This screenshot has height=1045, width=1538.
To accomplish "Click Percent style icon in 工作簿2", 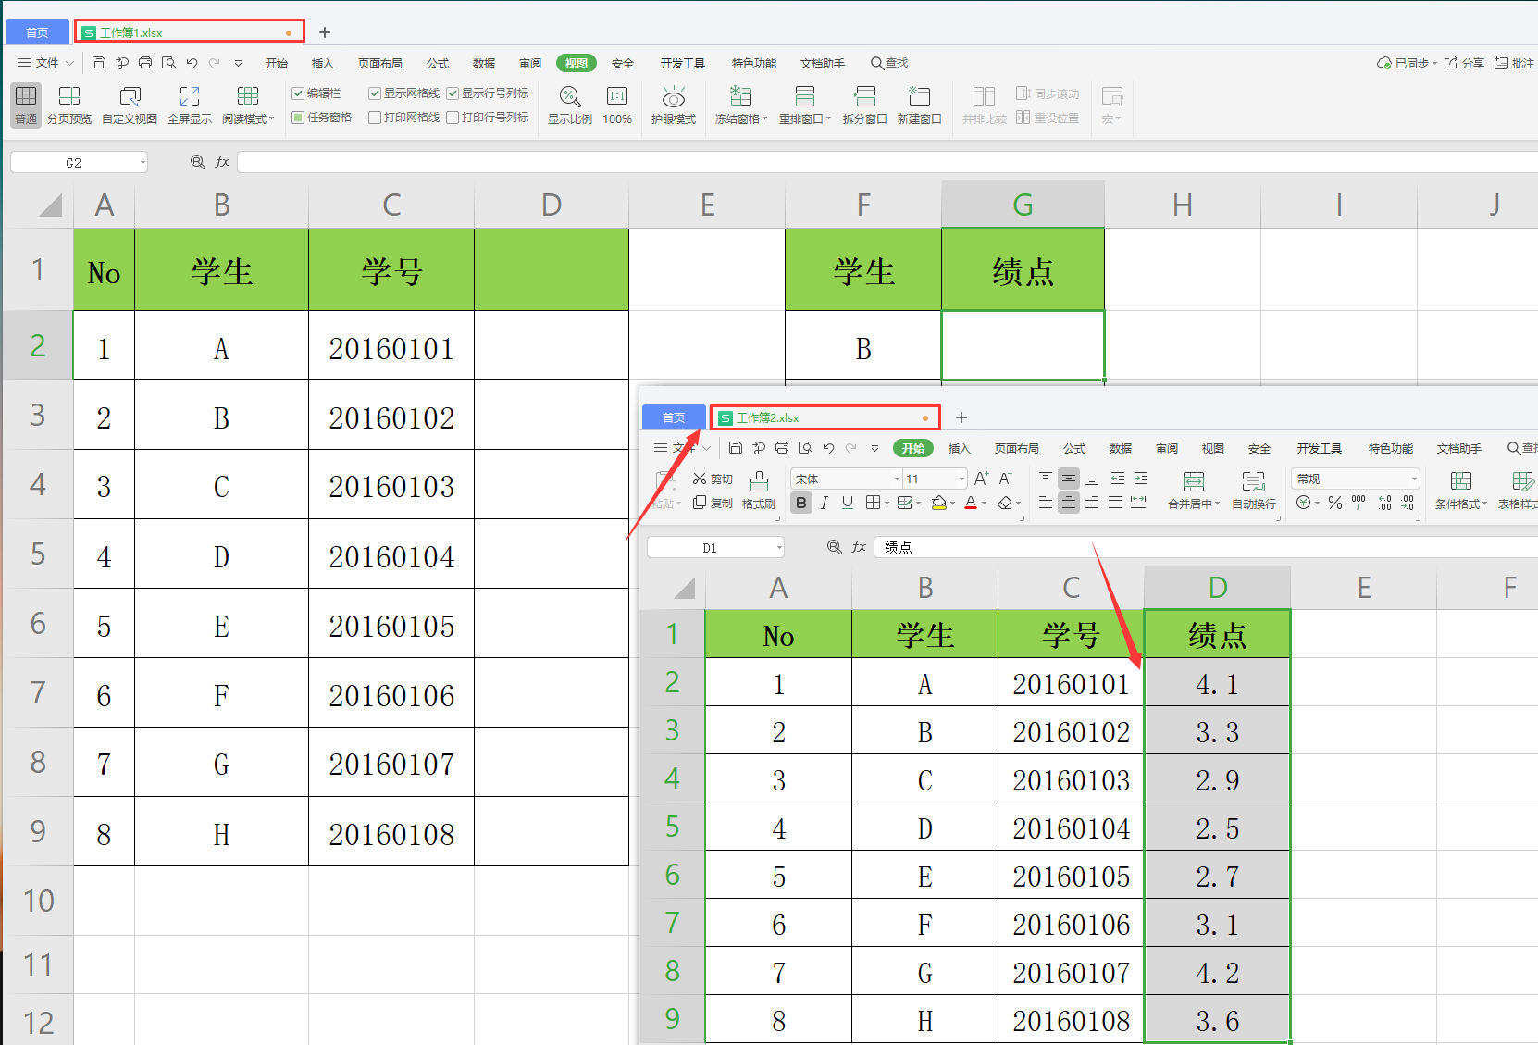I will point(1334,503).
